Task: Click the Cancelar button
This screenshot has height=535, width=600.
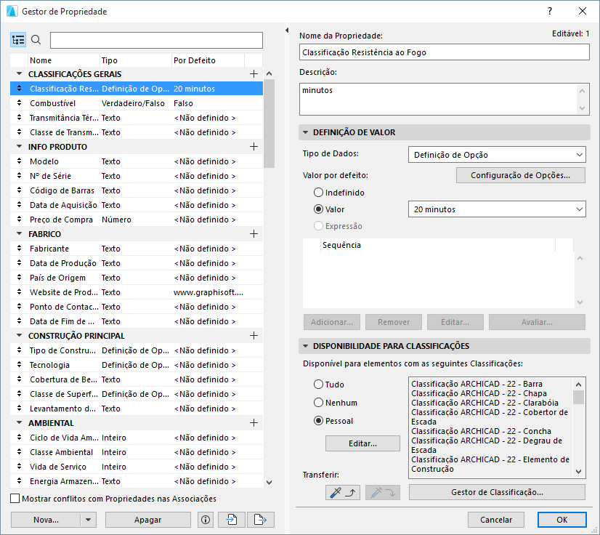Action: (496, 520)
